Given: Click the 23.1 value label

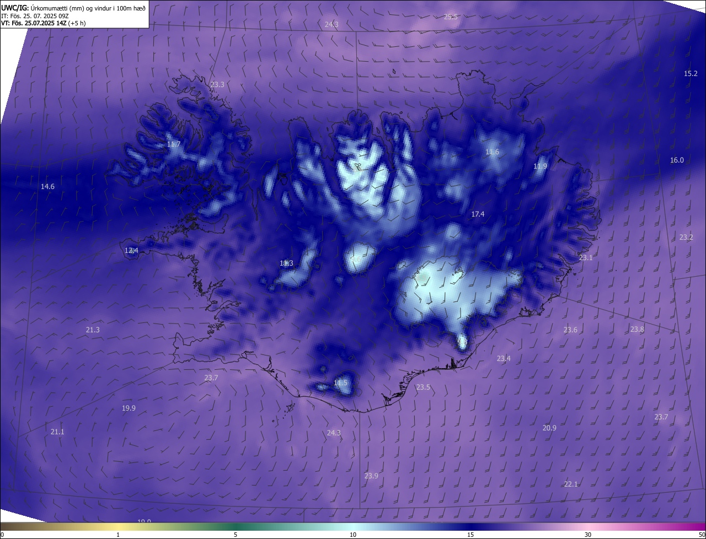Looking at the screenshot, I should [x=585, y=258].
